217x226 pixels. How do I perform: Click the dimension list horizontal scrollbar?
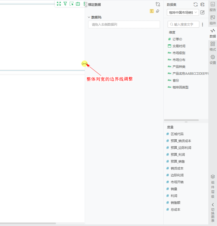(181, 120)
